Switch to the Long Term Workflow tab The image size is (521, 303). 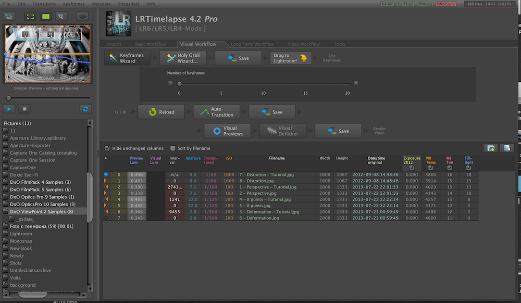click(x=252, y=44)
